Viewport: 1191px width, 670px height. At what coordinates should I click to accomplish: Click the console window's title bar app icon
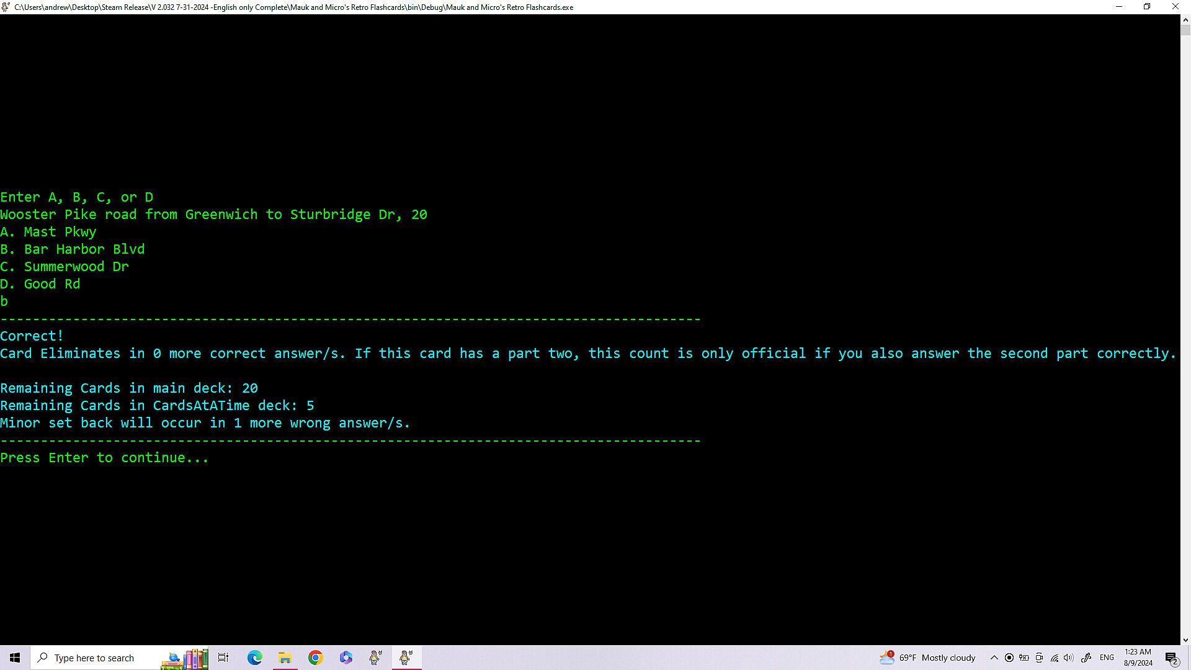point(6,7)
